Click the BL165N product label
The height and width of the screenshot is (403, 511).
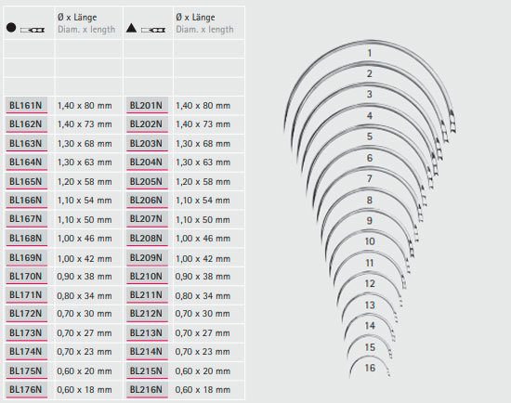tap(26, 181)
